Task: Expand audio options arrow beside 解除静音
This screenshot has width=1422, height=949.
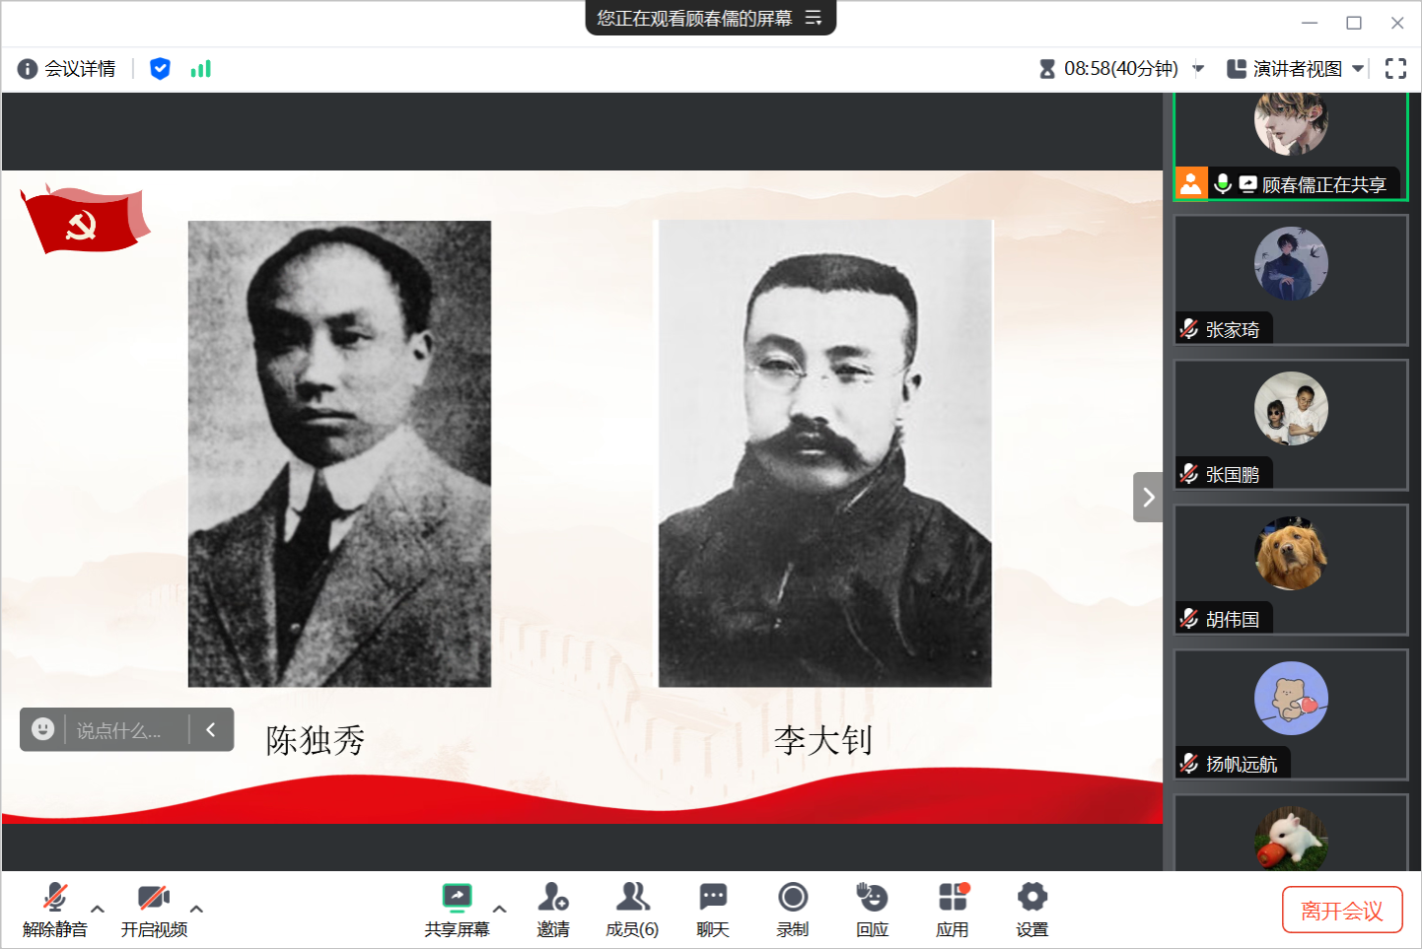Action: (98, 909)
